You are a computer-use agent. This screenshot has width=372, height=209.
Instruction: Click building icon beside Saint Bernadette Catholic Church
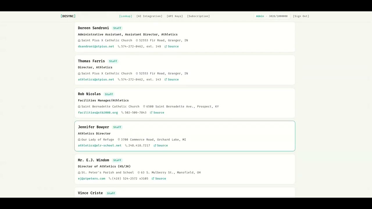click(x=79, y=107)
